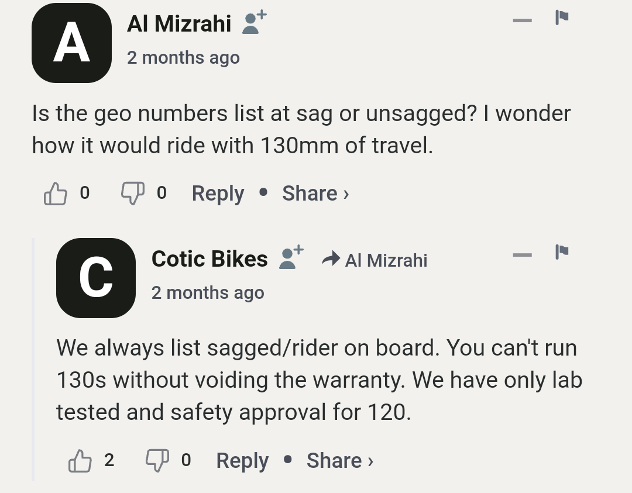Flag Cotic Bikes' reply
The image size is (632, 493).
pos(562,252)
